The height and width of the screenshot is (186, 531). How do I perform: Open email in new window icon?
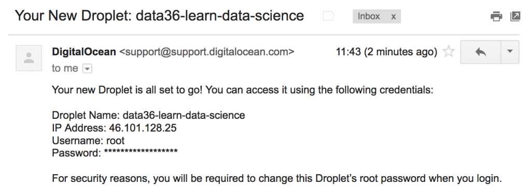click(x=515, y=16)
